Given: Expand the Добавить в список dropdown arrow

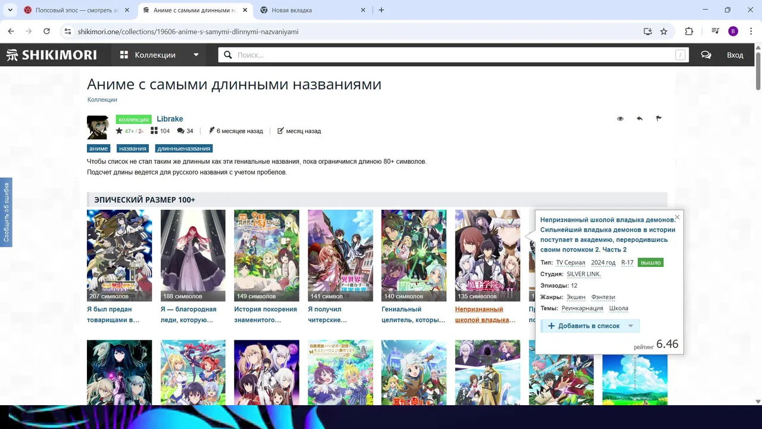Looking at the screenshot, I should 631,326.
